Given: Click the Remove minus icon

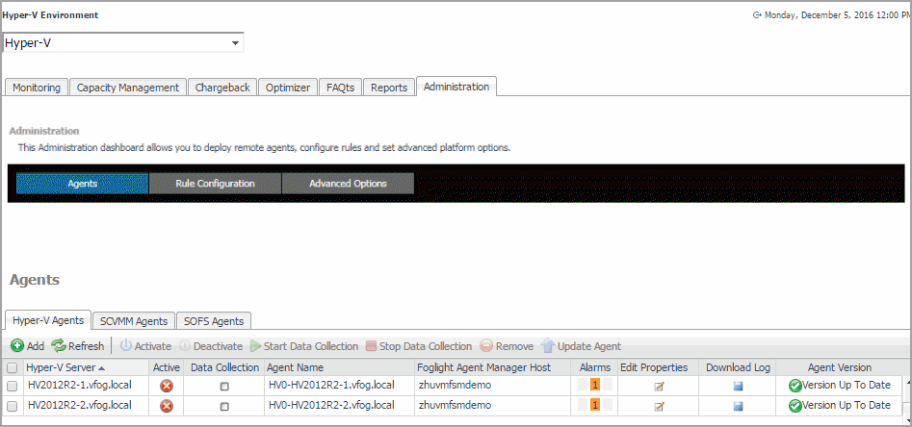Looking at the screenshot, I should coord(486,346).
